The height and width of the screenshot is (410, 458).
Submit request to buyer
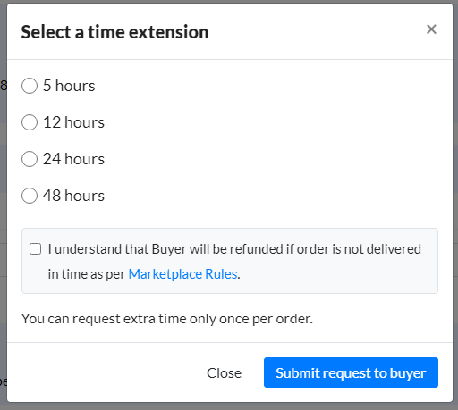pyautogui.click(x=351, y=372)
